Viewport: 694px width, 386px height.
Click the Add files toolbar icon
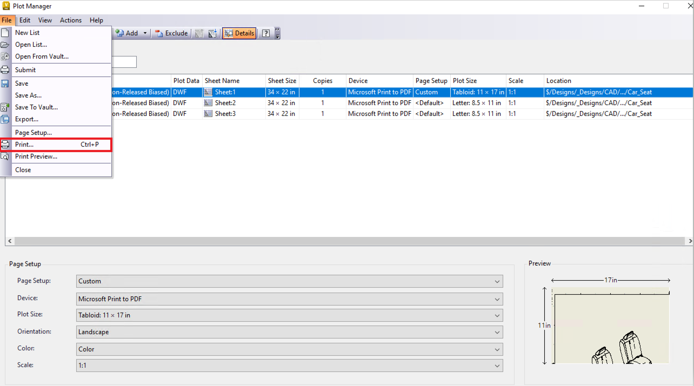[x=119, y=33]
